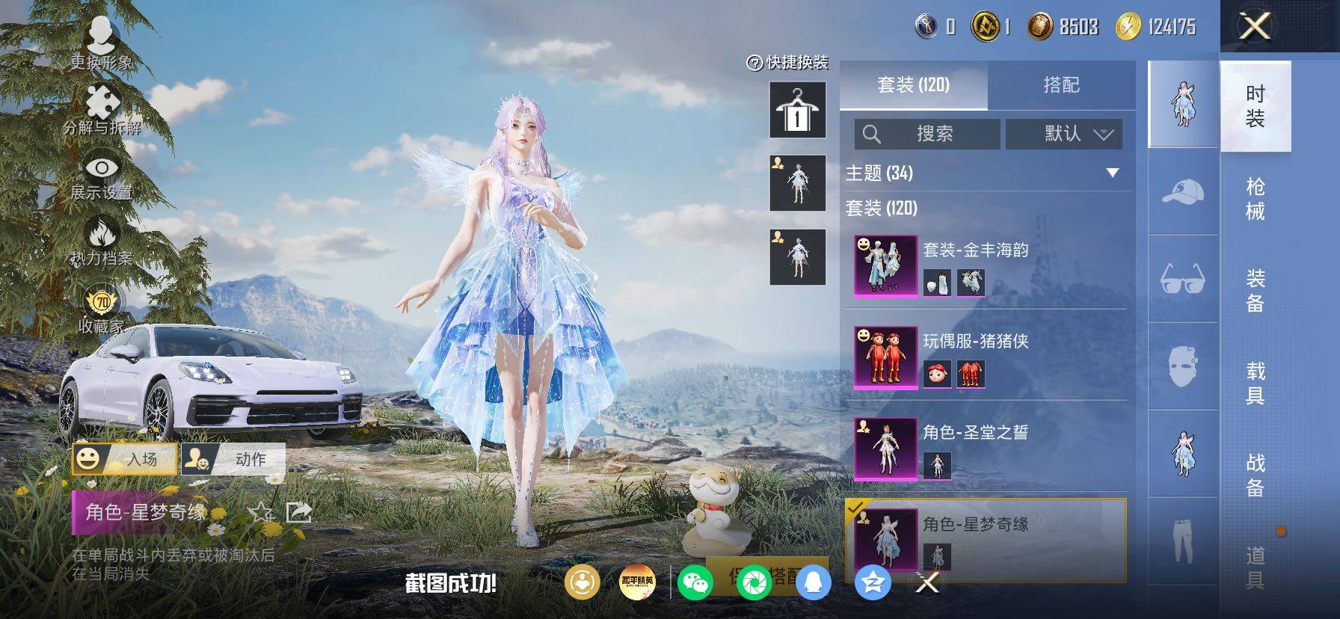Select the bottom quick outfit slot
The height and width of the screenshot is (619, 1340).
(x=798, y=257)
